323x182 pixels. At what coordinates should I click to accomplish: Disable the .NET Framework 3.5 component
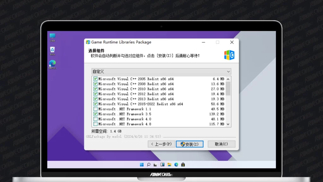[x=95, y=114]
